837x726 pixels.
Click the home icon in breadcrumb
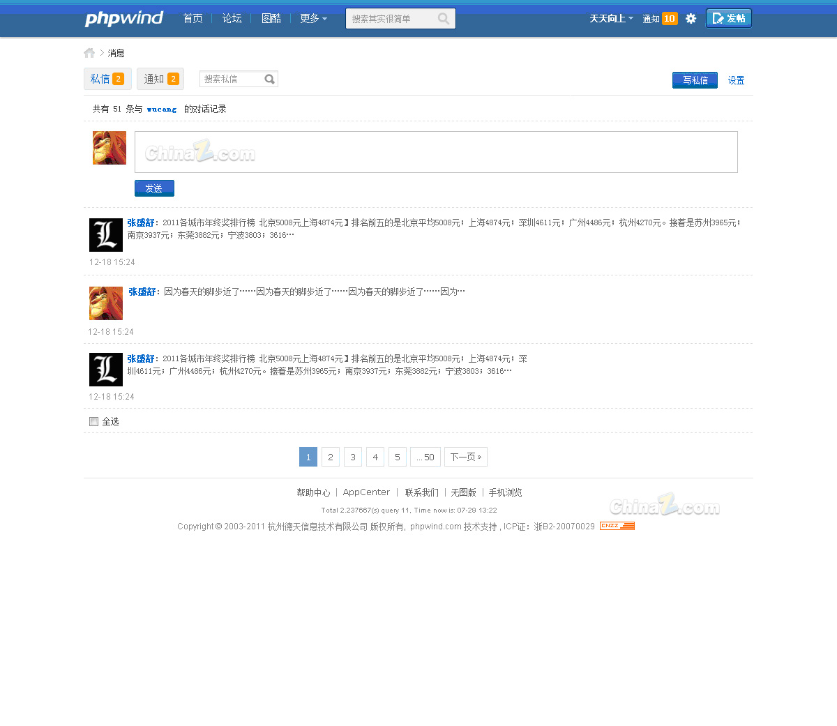[89, 53]
